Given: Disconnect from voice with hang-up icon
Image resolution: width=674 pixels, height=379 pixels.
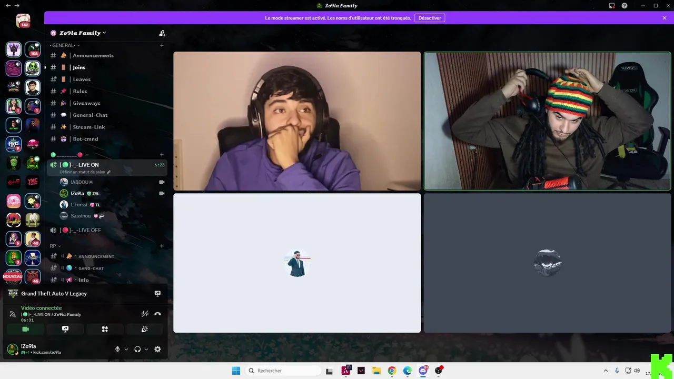Looking at the screenshot, I should (157, 314).
